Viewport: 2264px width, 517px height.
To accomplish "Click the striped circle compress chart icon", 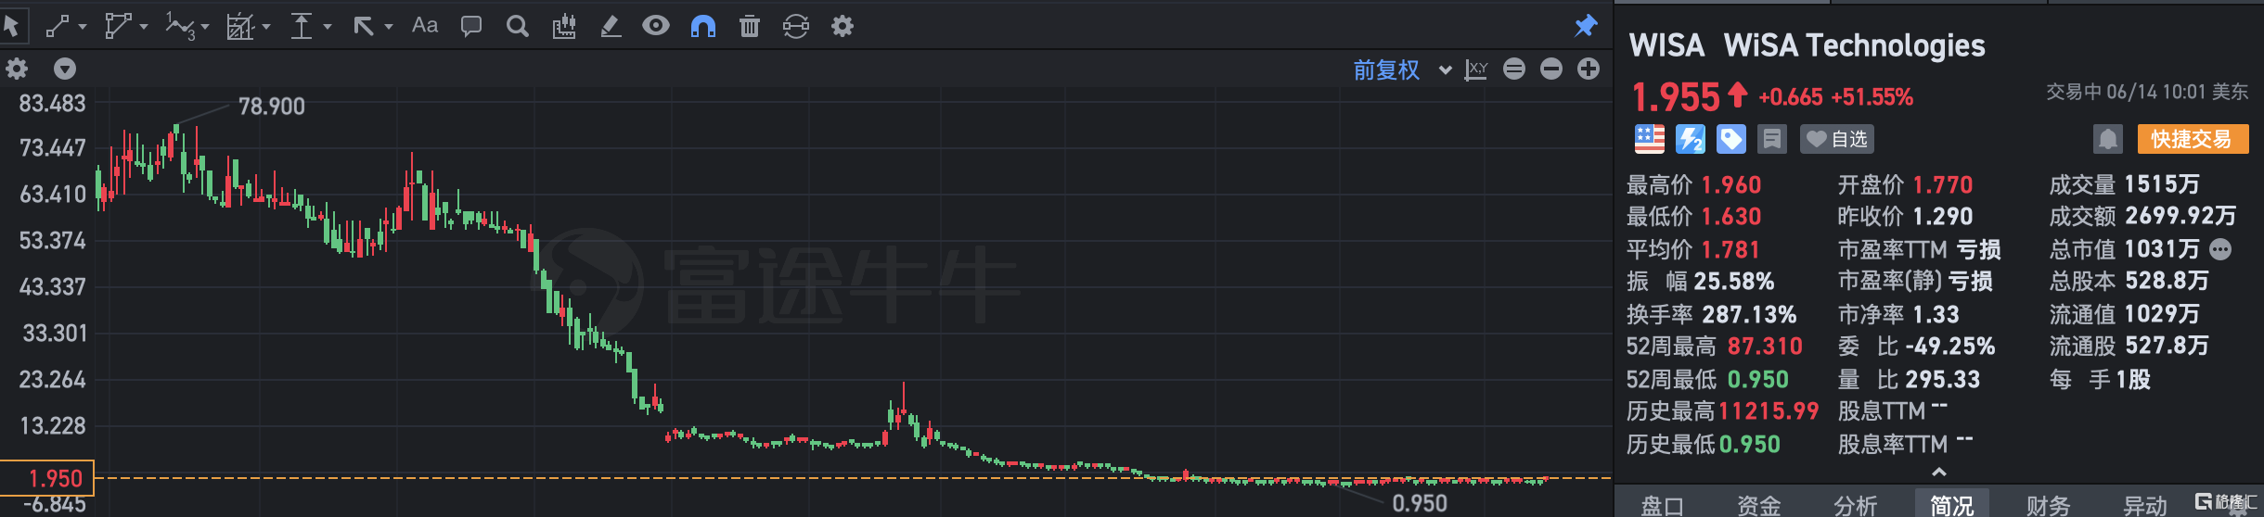I will point(1514,69).
